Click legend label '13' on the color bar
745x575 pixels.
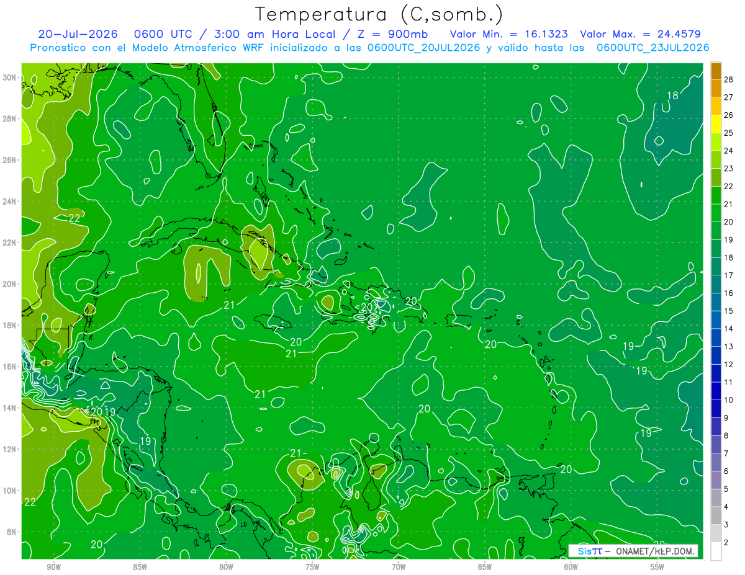pyautogui.click(x=728, y=346)
